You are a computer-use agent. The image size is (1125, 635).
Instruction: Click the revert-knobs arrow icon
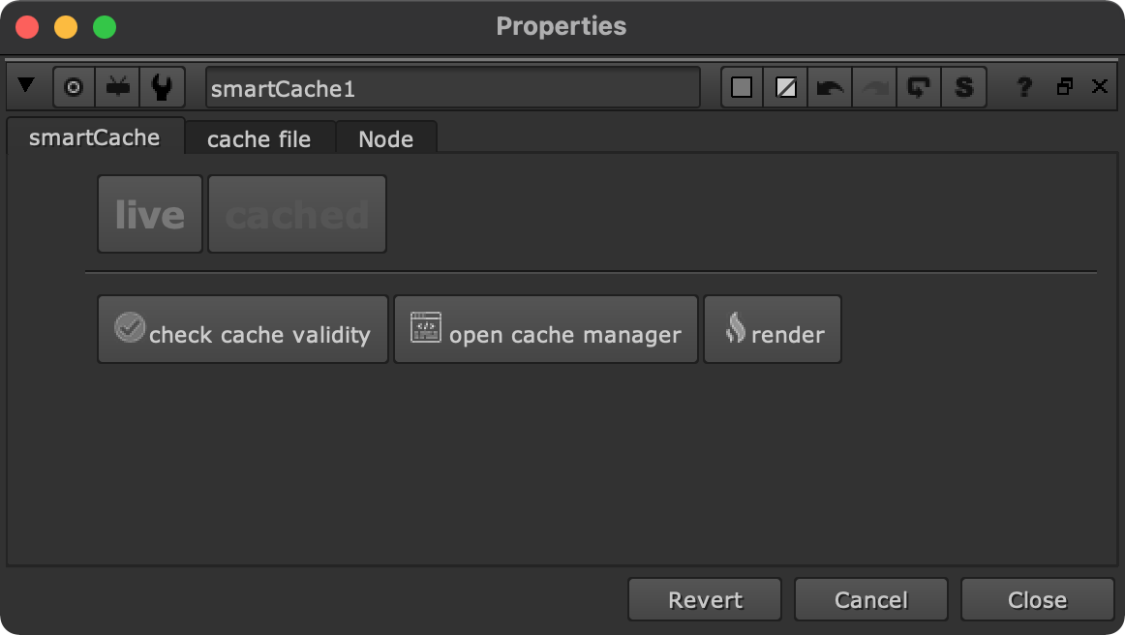[918, 86]
